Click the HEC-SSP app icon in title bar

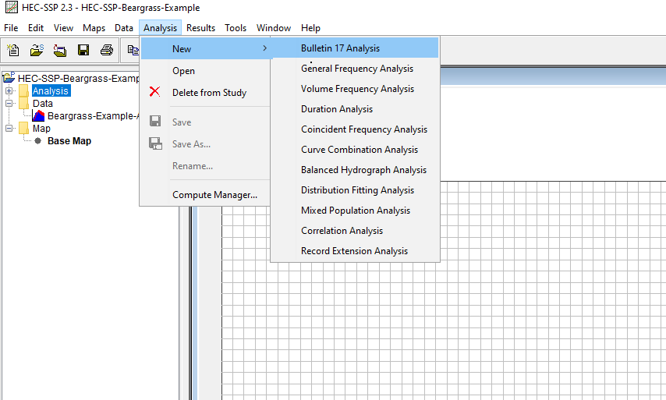[x=12, y=7]
